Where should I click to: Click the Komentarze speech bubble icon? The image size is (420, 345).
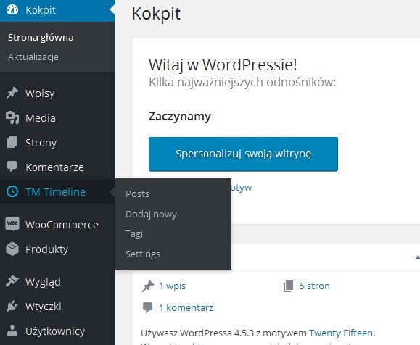pyautogui.click(x=12, y=167)
